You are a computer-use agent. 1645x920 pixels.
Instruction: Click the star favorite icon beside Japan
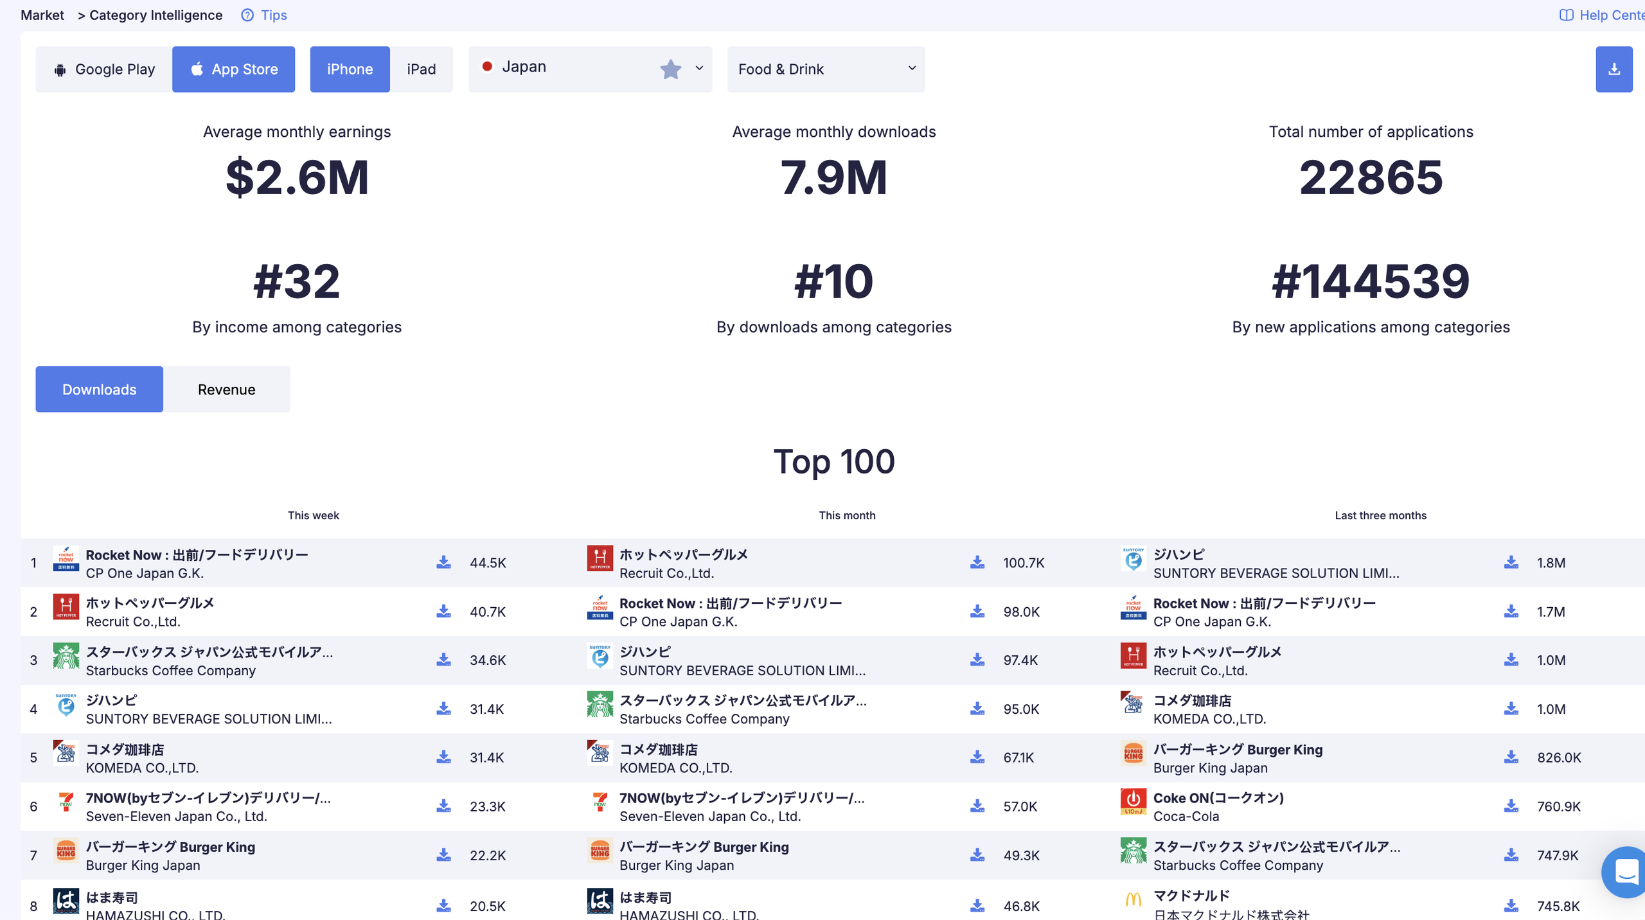pos(670,68)
